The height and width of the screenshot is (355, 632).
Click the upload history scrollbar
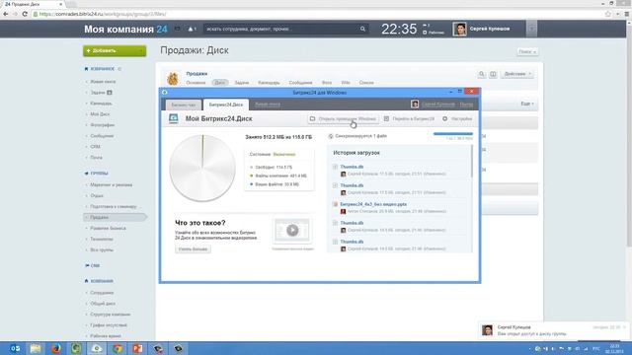[x=472, y=161]
